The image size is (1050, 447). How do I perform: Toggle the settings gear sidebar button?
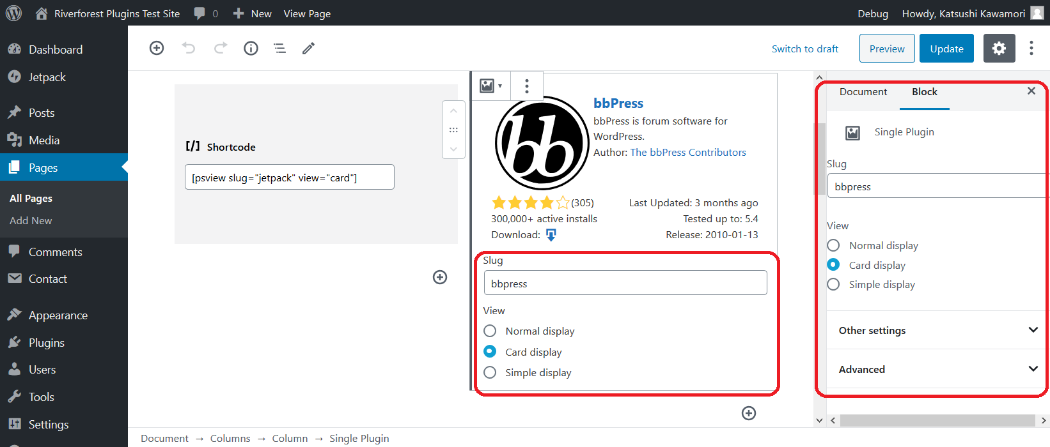click(x=999, y=49)
